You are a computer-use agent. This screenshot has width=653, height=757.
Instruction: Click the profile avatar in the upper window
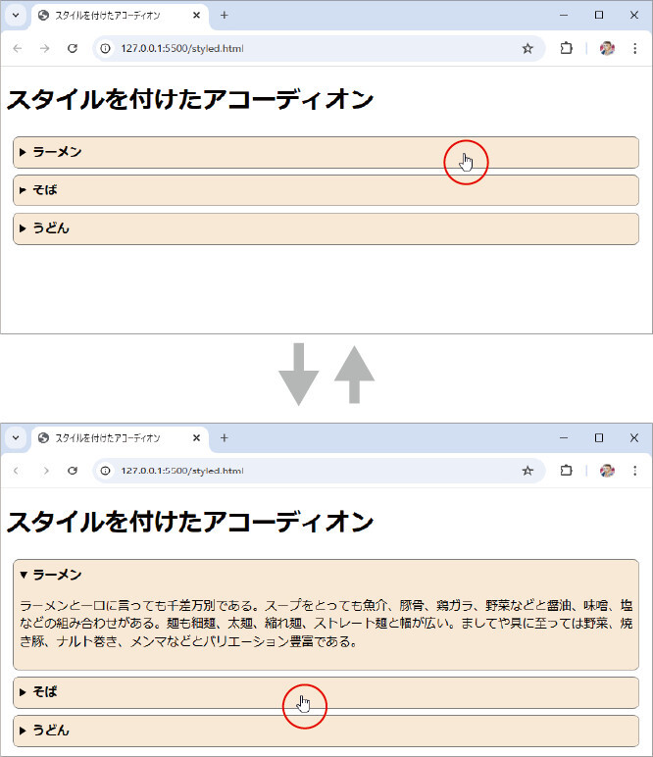point(607,48)
